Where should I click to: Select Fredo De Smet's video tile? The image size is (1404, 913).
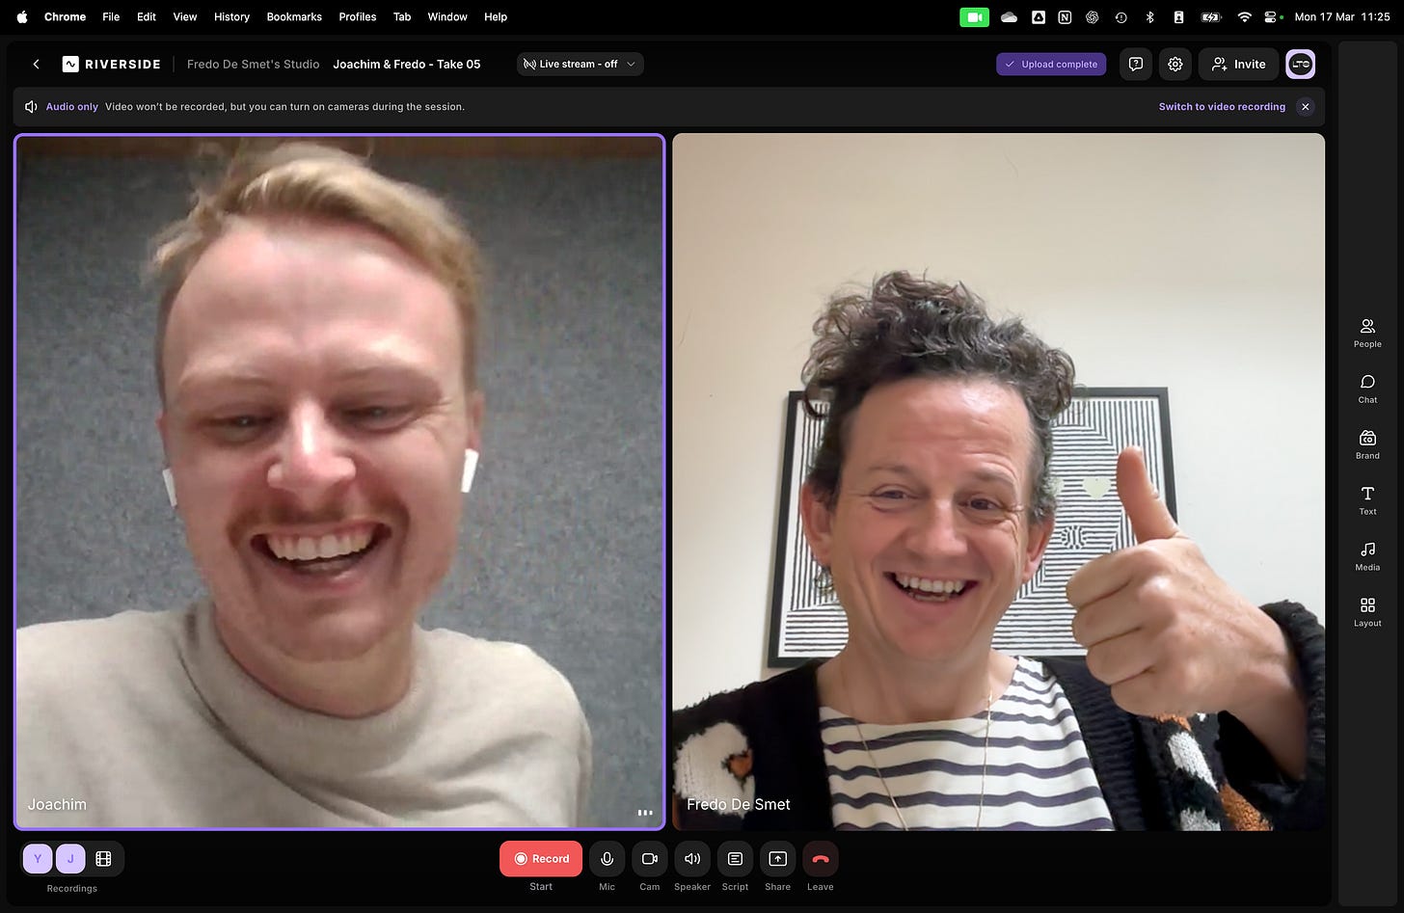[x=998, y=481]
